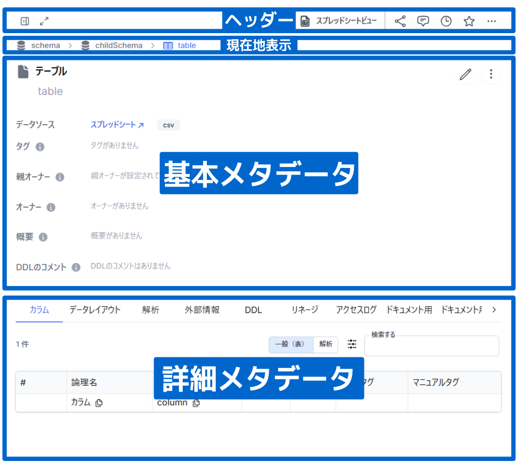Open the リネージ tab
The image size is (518, 468).
305,310
